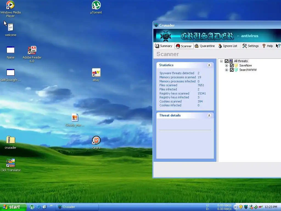
Task: Click the 12:23 PM system clock
Action: 271,207
